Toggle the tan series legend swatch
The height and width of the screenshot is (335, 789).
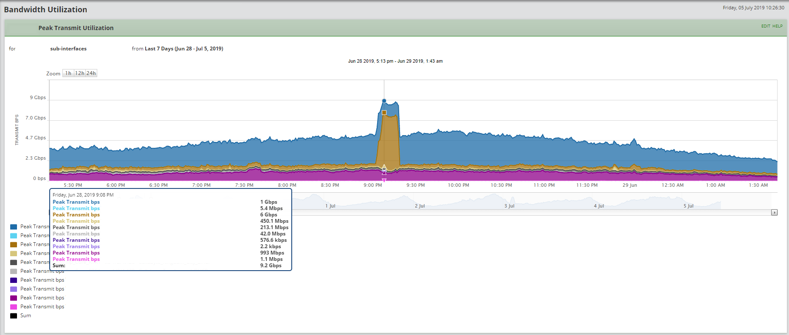click(x=14, y=254)
